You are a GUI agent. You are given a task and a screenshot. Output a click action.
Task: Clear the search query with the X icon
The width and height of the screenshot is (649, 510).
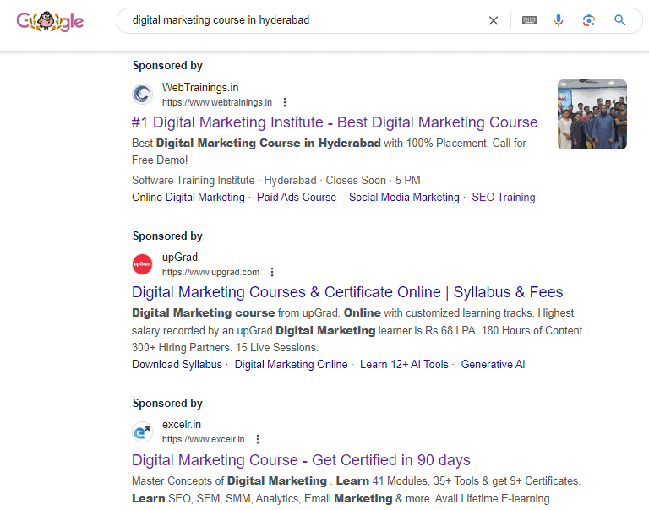(494, 20)
